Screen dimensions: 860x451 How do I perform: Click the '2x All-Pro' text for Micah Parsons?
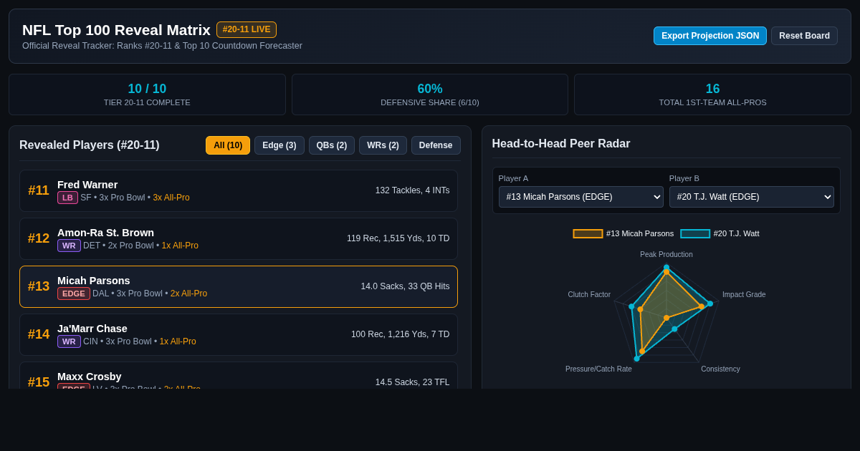(x=188, y=294)
